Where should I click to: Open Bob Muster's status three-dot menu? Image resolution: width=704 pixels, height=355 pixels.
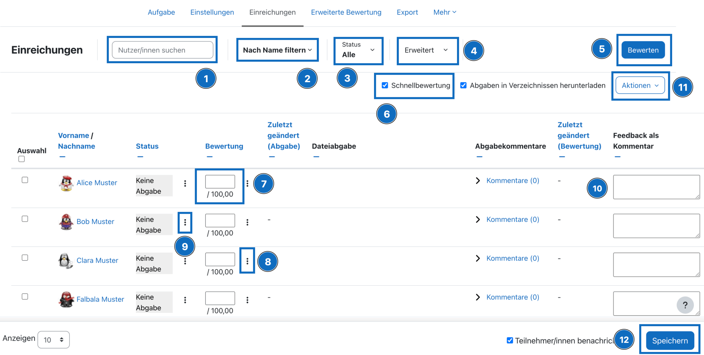185,222
